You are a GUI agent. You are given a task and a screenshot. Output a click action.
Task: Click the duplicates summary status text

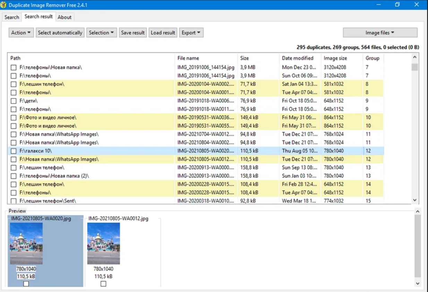click(358, 47)
